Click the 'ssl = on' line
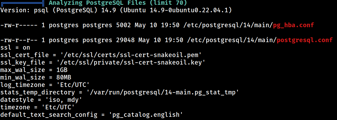This screenshot has height=120, width=337. [15, 48]
